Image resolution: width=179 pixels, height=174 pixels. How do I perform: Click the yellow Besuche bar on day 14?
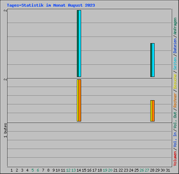point(78,101)
